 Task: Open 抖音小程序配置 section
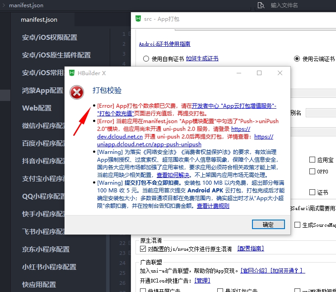pos(43,161)
